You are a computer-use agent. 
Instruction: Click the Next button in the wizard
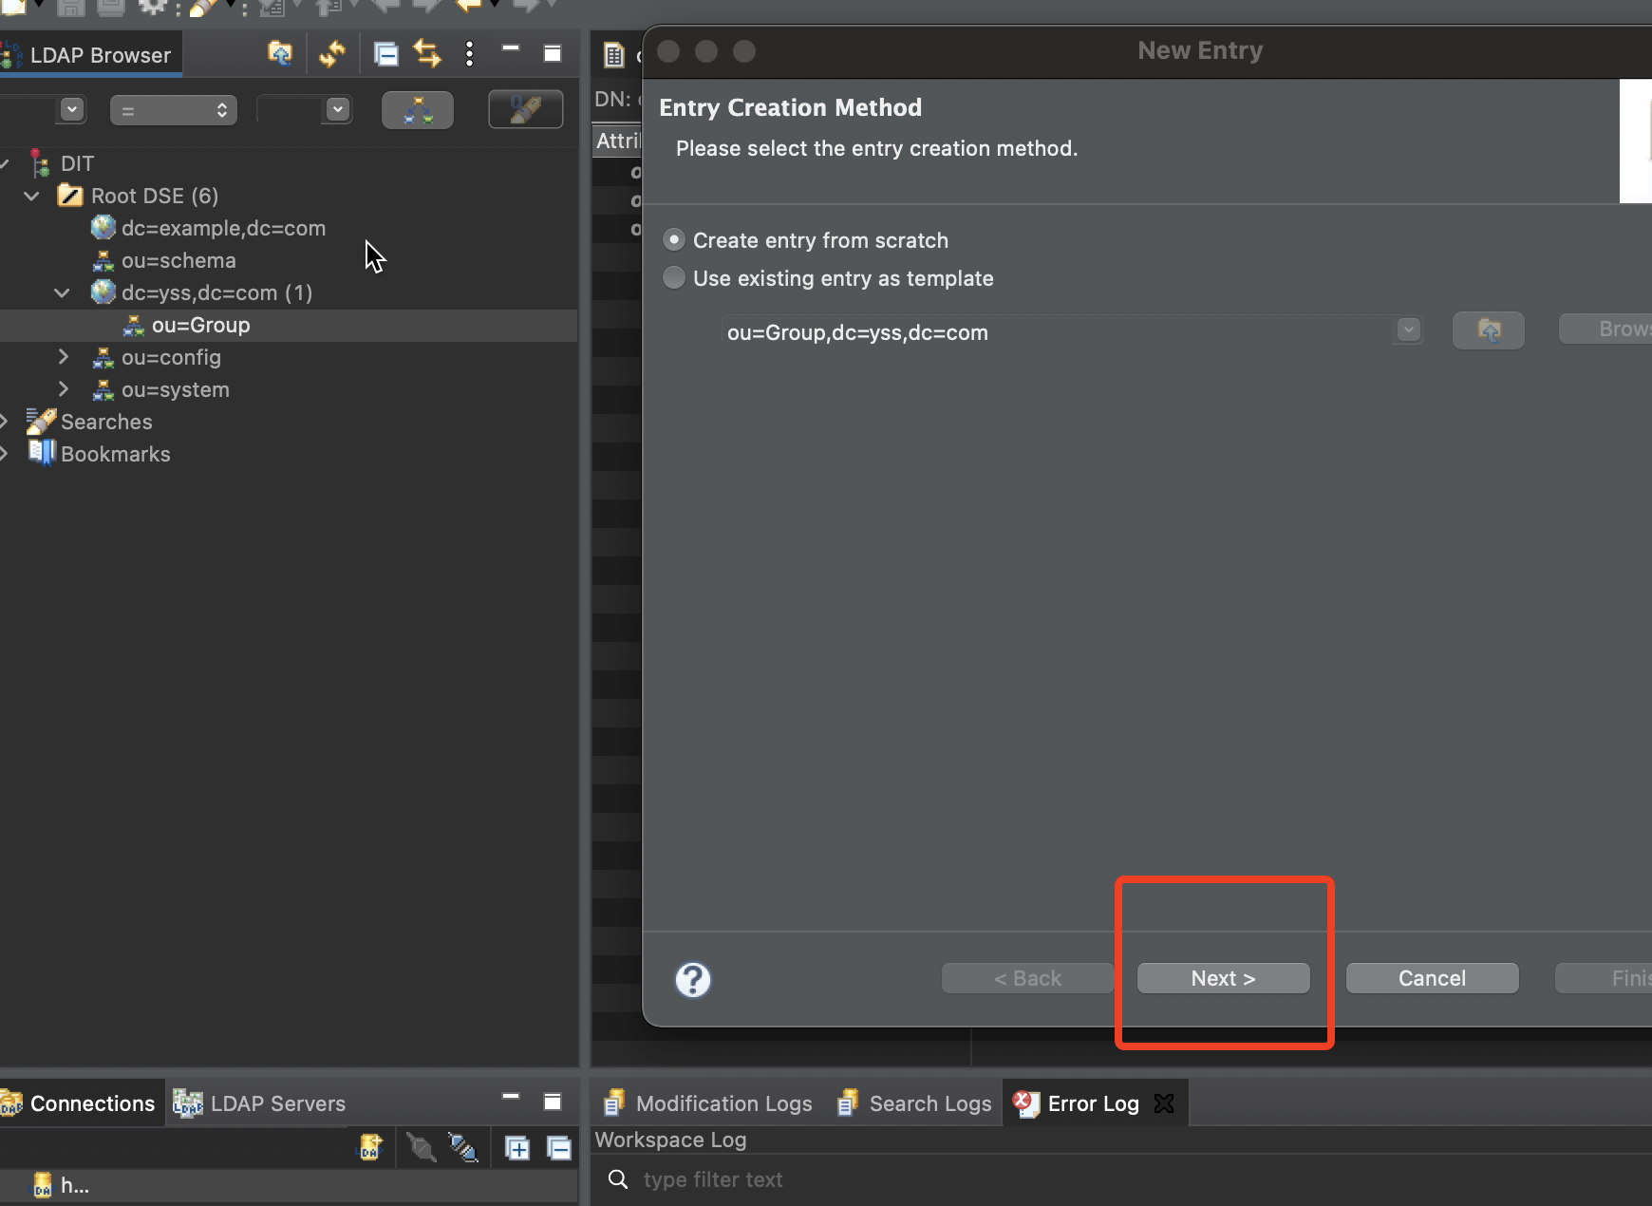pyautogui.click(x=1222, y=978)
